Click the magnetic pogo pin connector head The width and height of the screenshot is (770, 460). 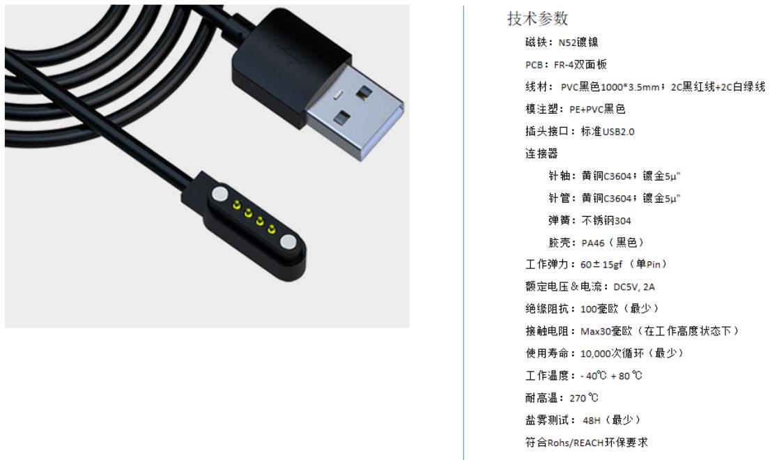245,226
